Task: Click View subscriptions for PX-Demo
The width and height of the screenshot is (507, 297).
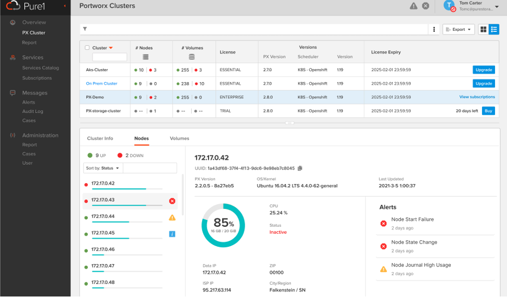Action: [x=477, y=97]
